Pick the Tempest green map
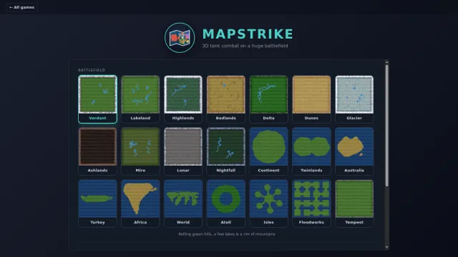The width and height of the screenshot is (458, 257). pyautogui.click(x=354, y=203)
